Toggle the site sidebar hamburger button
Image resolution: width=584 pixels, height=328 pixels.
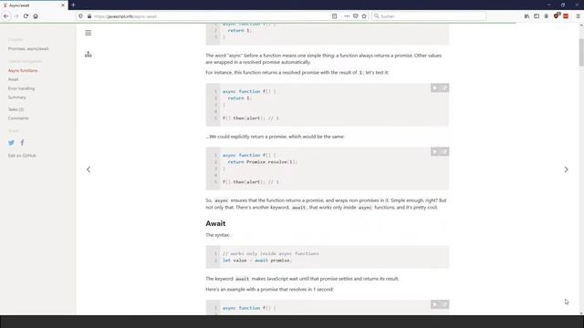coord(89,33)
